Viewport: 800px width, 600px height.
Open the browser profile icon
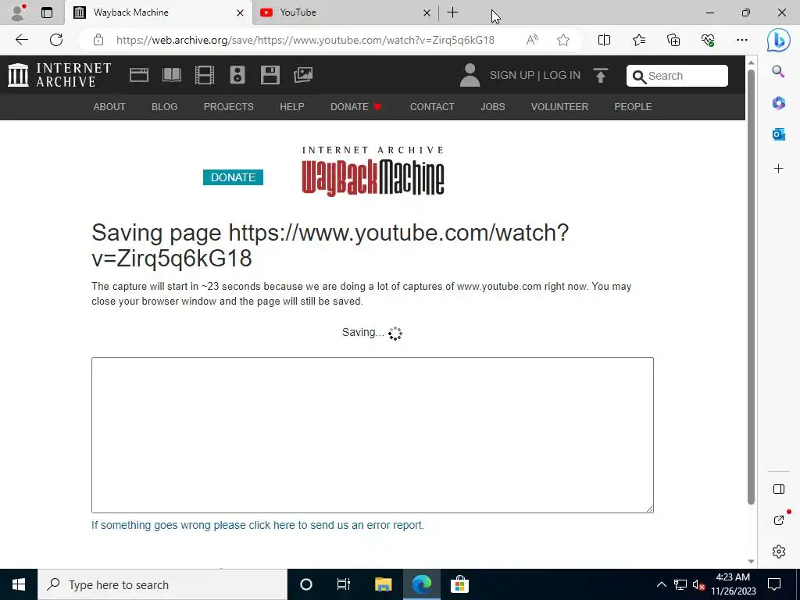click(x=18, y=12)
